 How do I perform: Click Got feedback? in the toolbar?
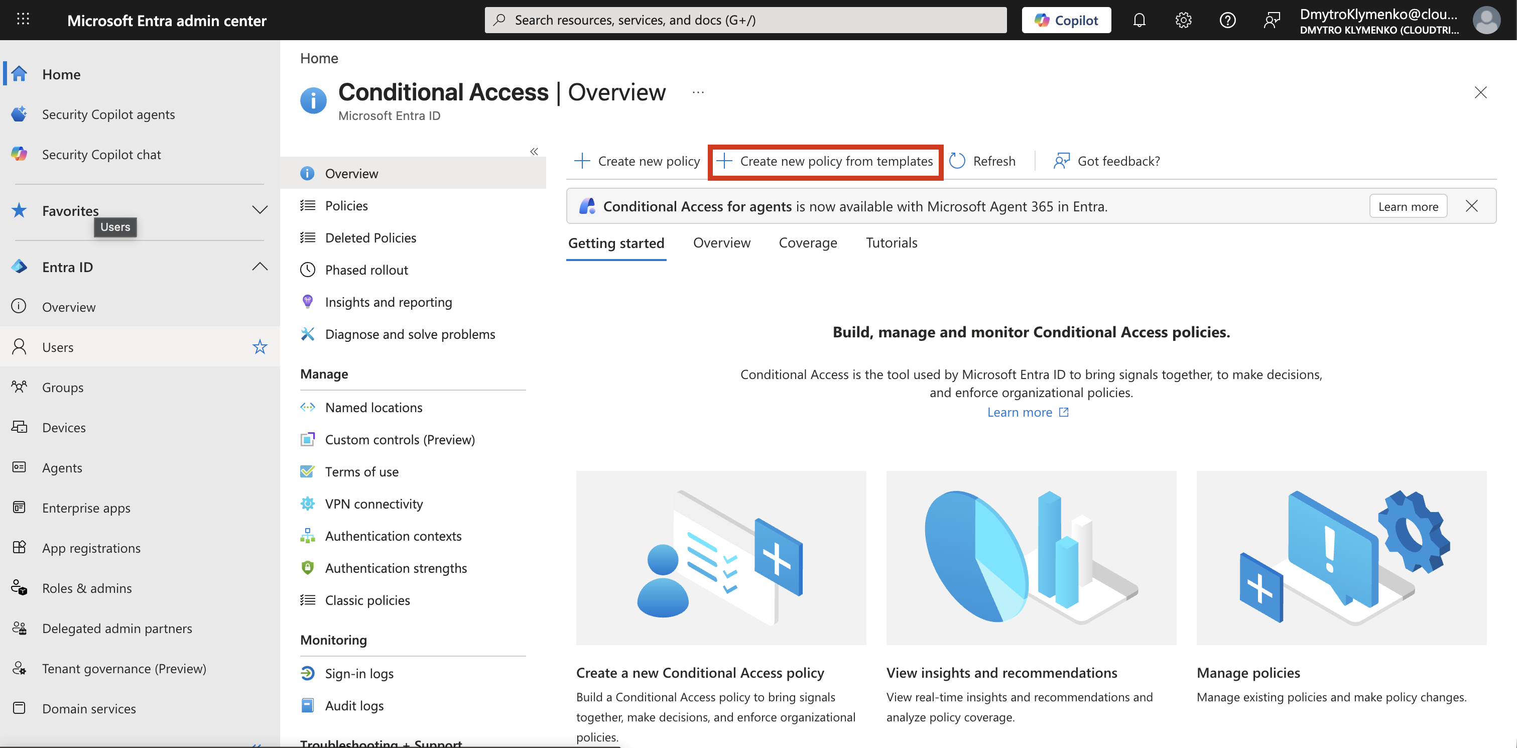click(1106, 161)
